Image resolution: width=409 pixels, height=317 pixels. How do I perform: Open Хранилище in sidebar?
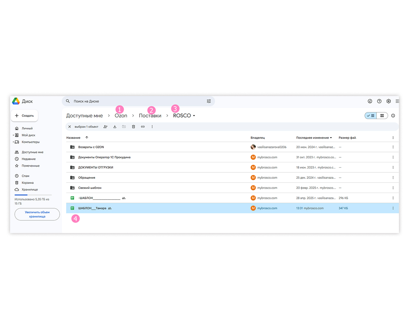(x=30, y=190)
